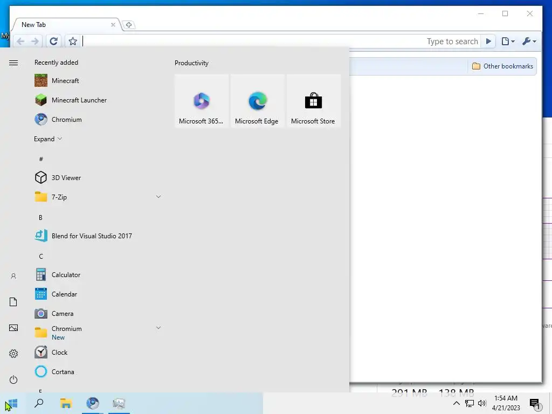
Task: Click the Productivity group heading
Action: [x=191, y=63]
